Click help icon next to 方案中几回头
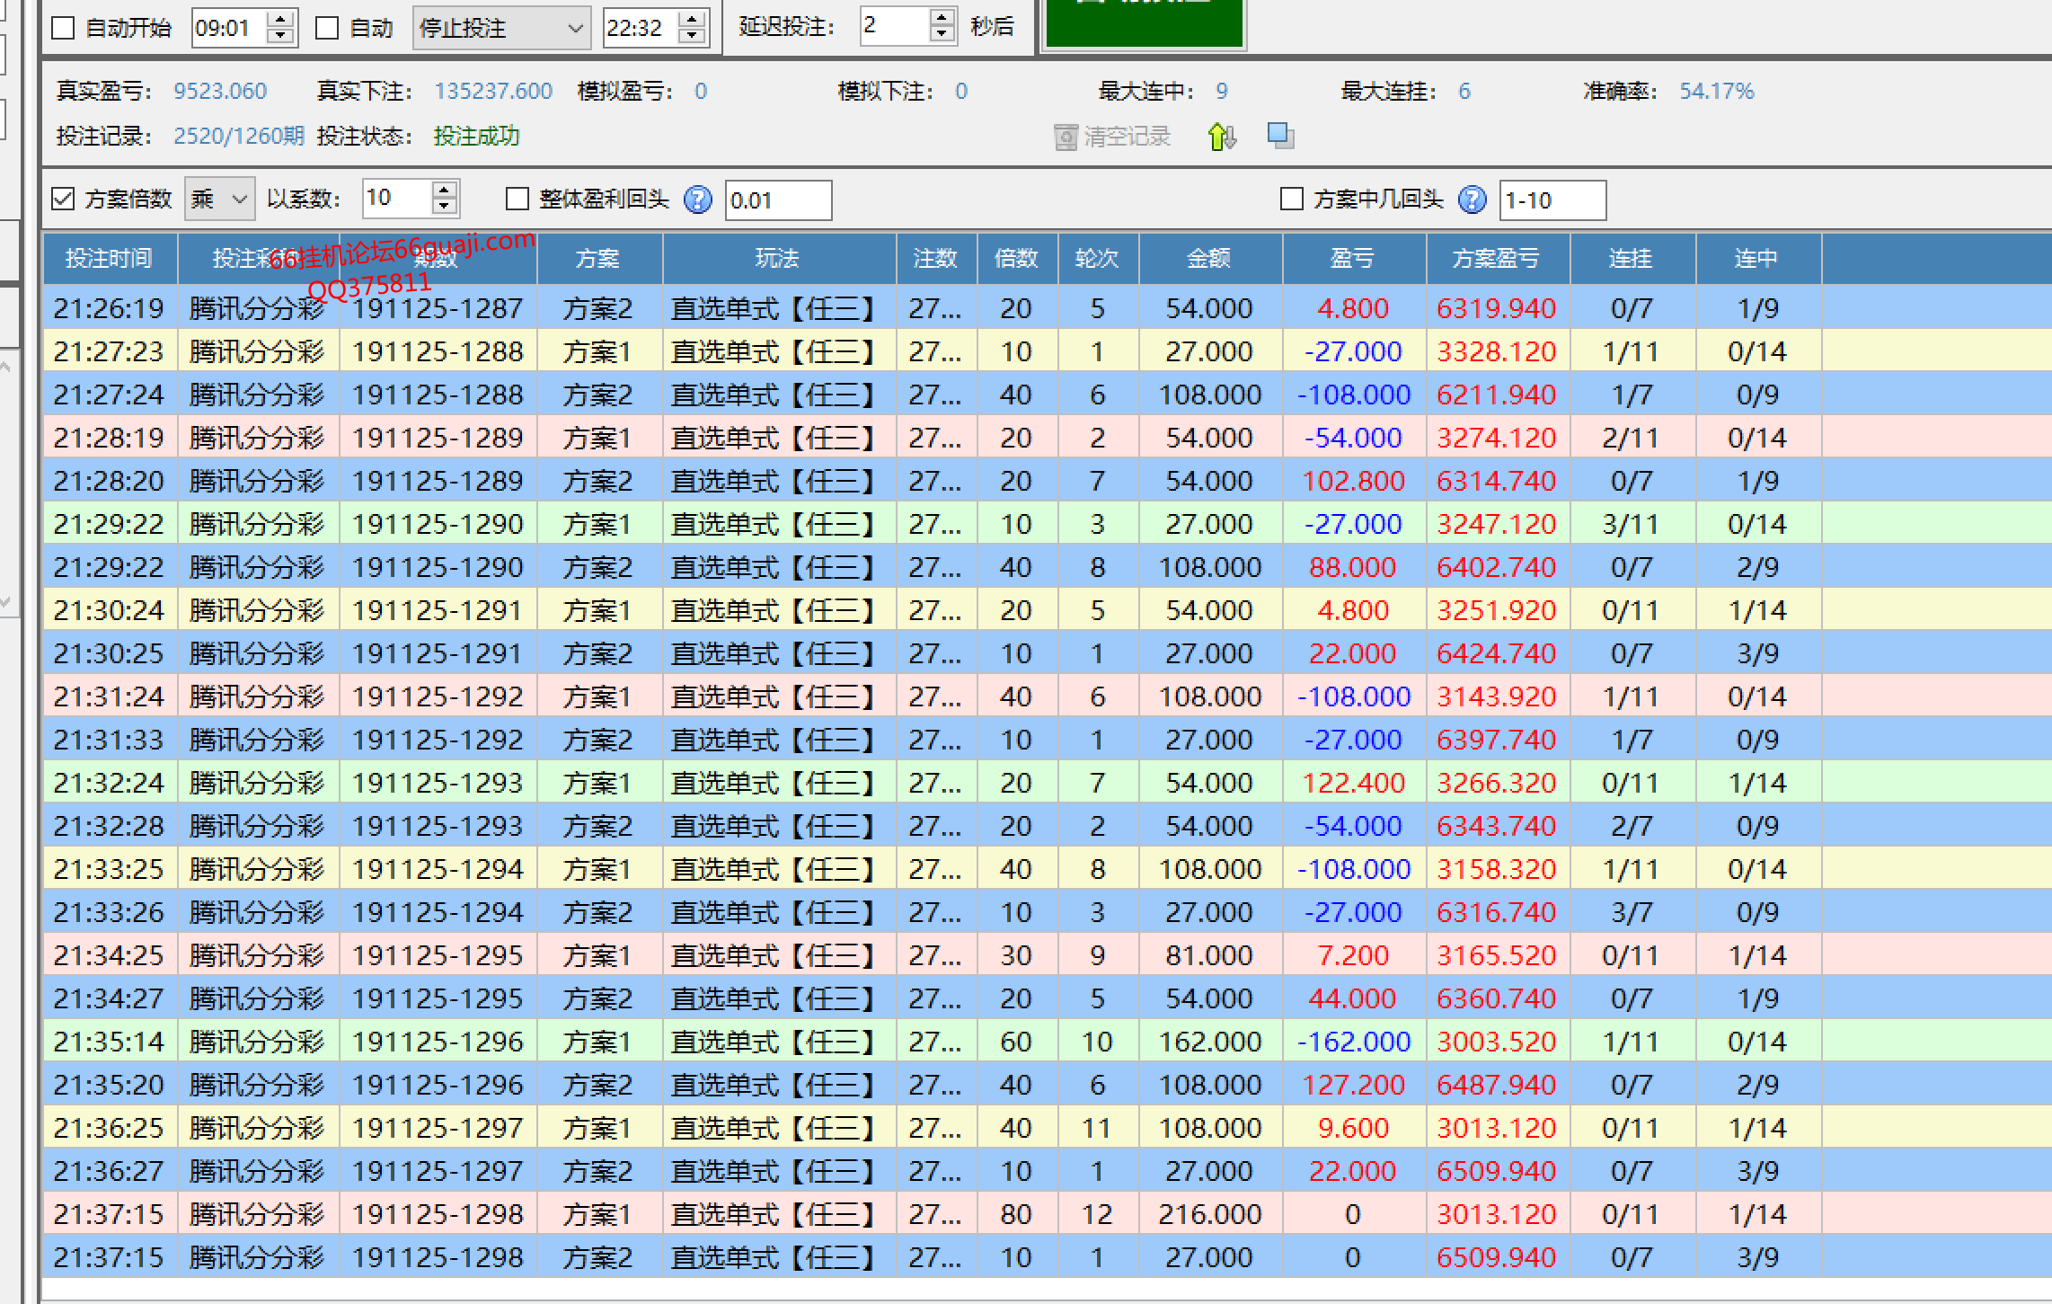The width and height of the screenshot is (2052, 1304). pyautogui.click(x=1472, y=200)
